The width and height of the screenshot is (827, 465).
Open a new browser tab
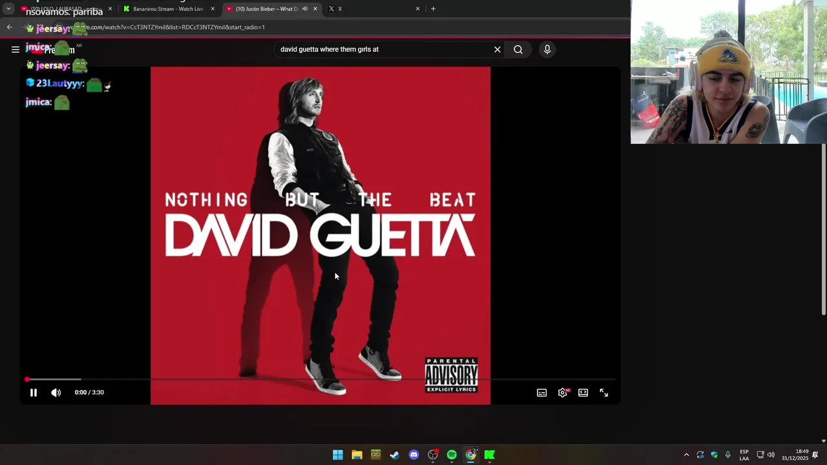433,9
